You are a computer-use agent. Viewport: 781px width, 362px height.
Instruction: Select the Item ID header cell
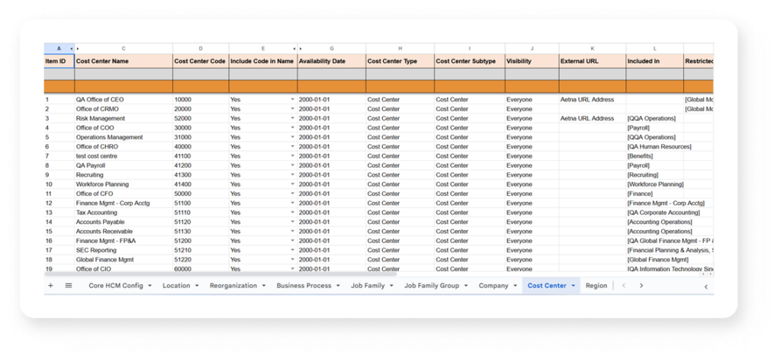coord(59,61)
